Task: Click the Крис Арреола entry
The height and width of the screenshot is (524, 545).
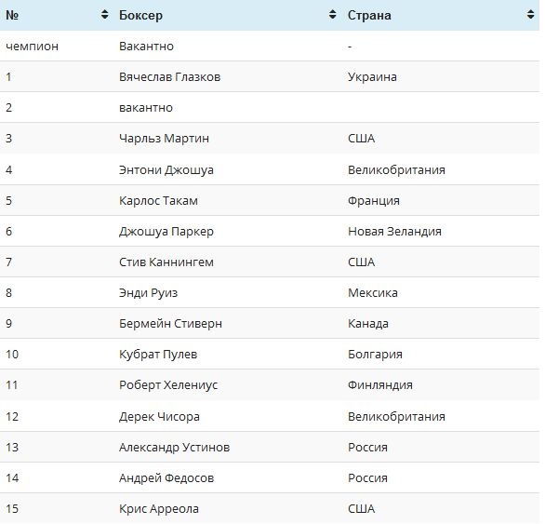Action: tap(159, 509)
